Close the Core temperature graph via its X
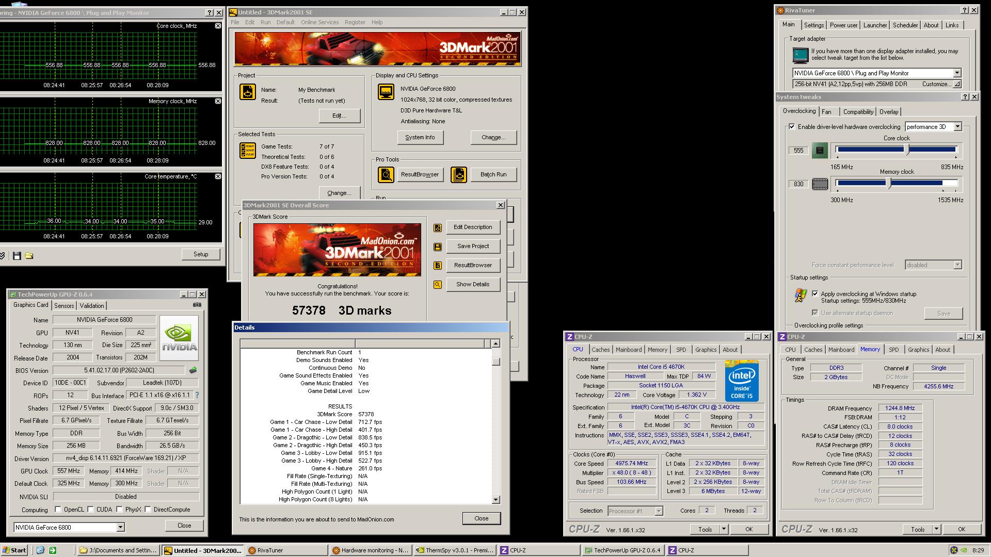 tap(218, 176)
